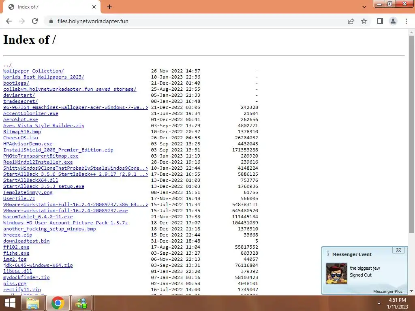Close the 'Index of /' tab
Viewport: 415px width, 311px height.
tap(94, 7)
